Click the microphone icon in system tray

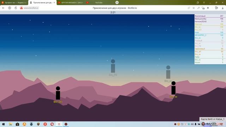point(196,124)
